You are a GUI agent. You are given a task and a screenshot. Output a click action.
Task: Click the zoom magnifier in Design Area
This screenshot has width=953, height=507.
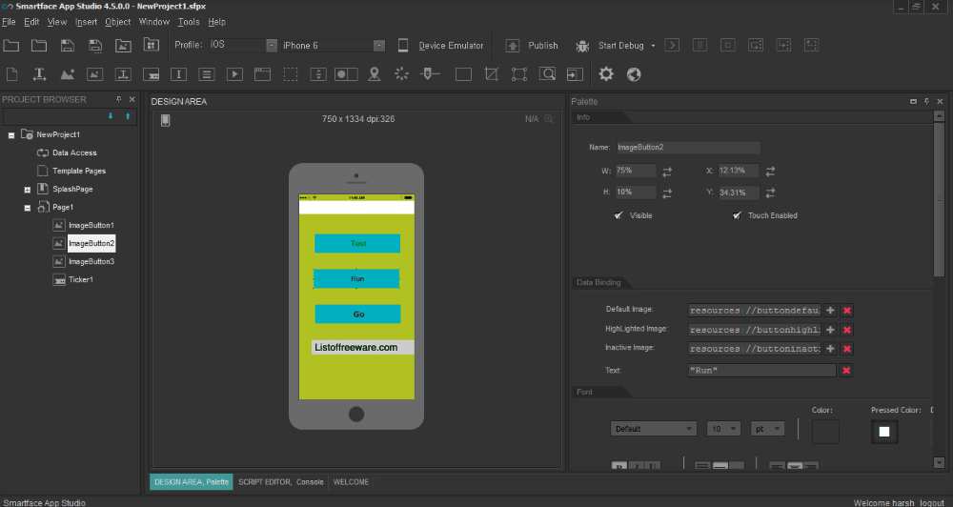[549, 119]
